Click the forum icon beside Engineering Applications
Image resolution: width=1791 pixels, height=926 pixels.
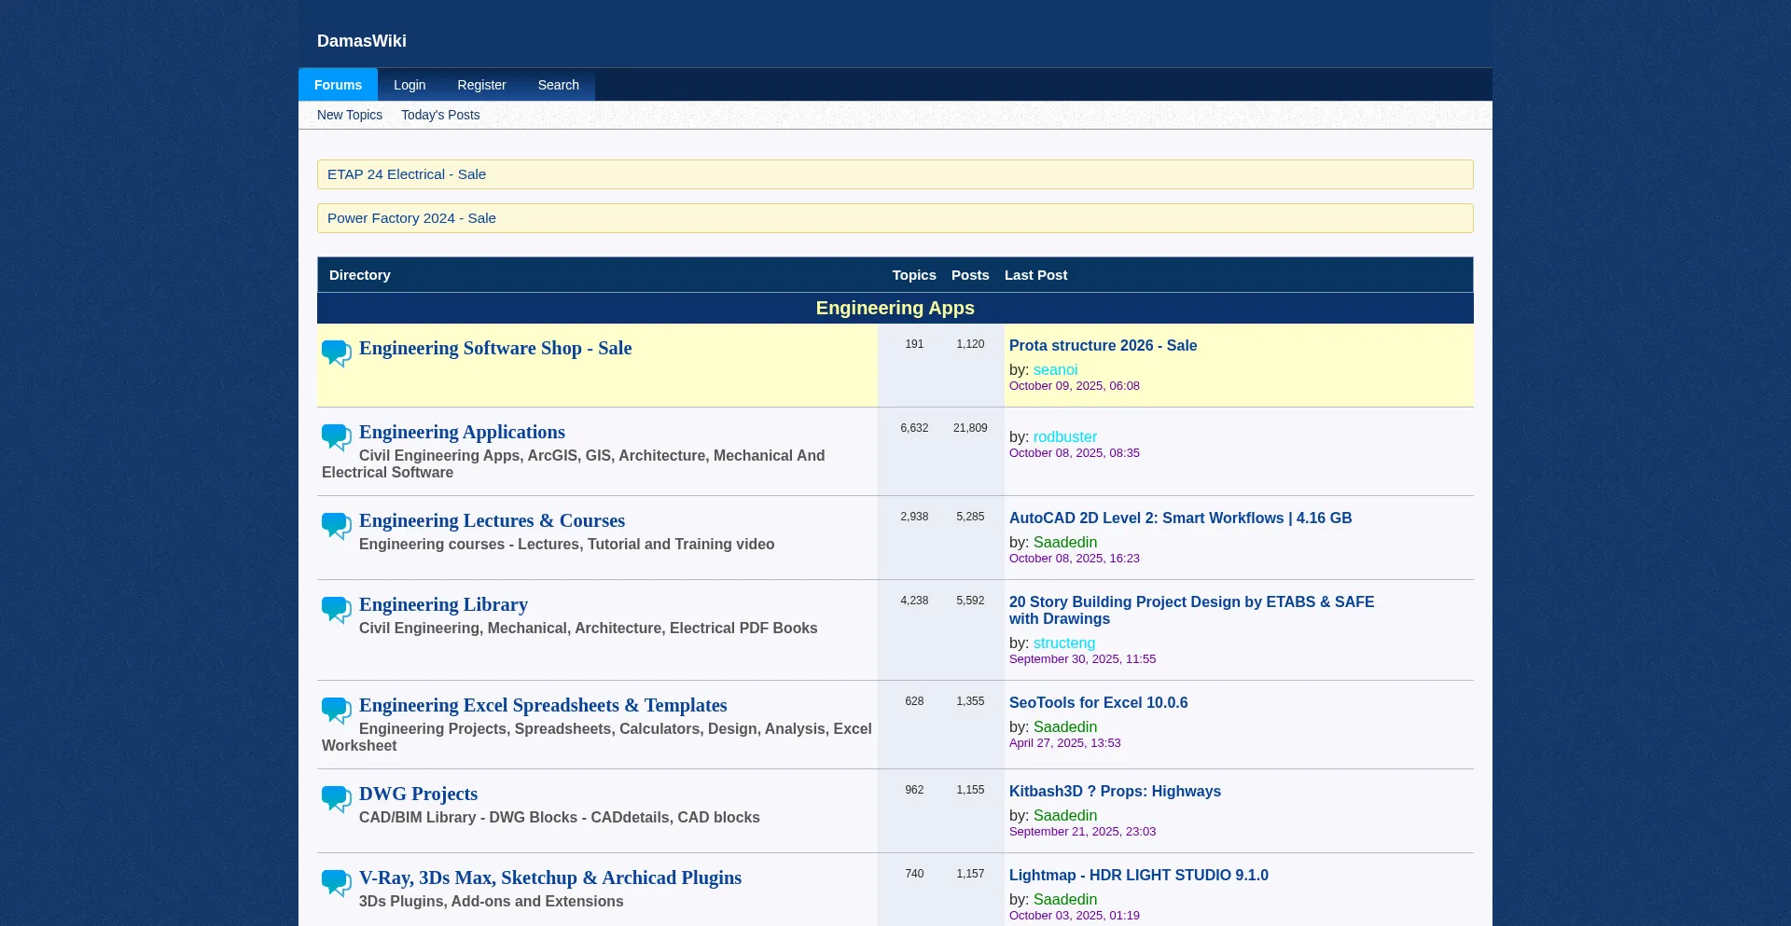(337, 436)
